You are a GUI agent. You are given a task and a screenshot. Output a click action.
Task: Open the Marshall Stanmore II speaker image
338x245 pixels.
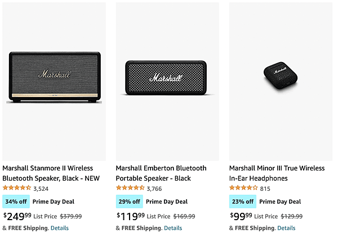[54, 82]
